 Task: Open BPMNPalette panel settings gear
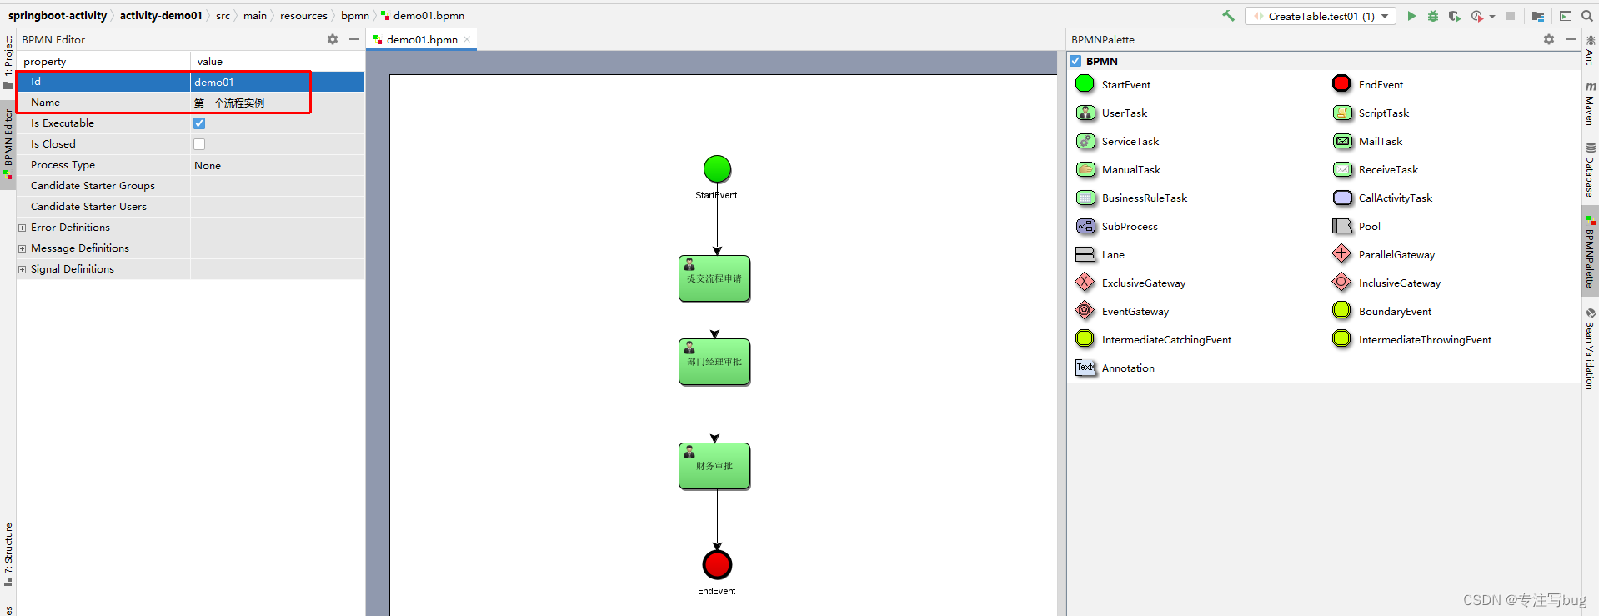pyautogui.click(x=1549, y=39)
